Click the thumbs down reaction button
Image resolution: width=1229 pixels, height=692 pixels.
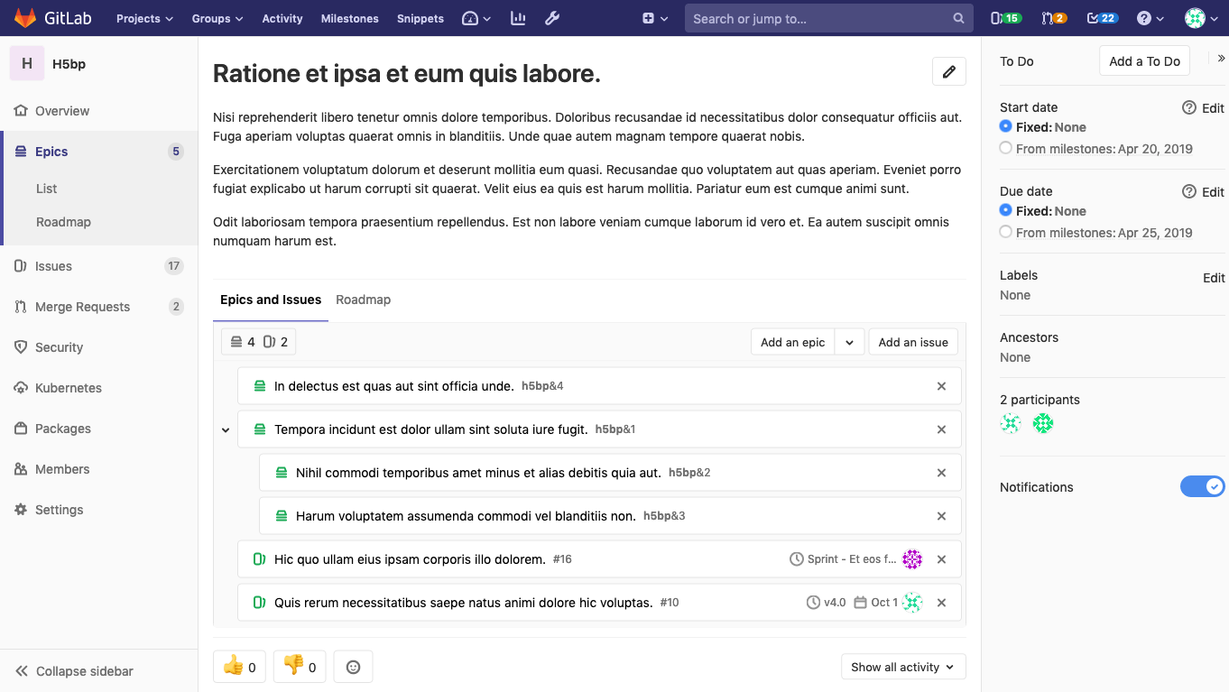click(300, 667)
